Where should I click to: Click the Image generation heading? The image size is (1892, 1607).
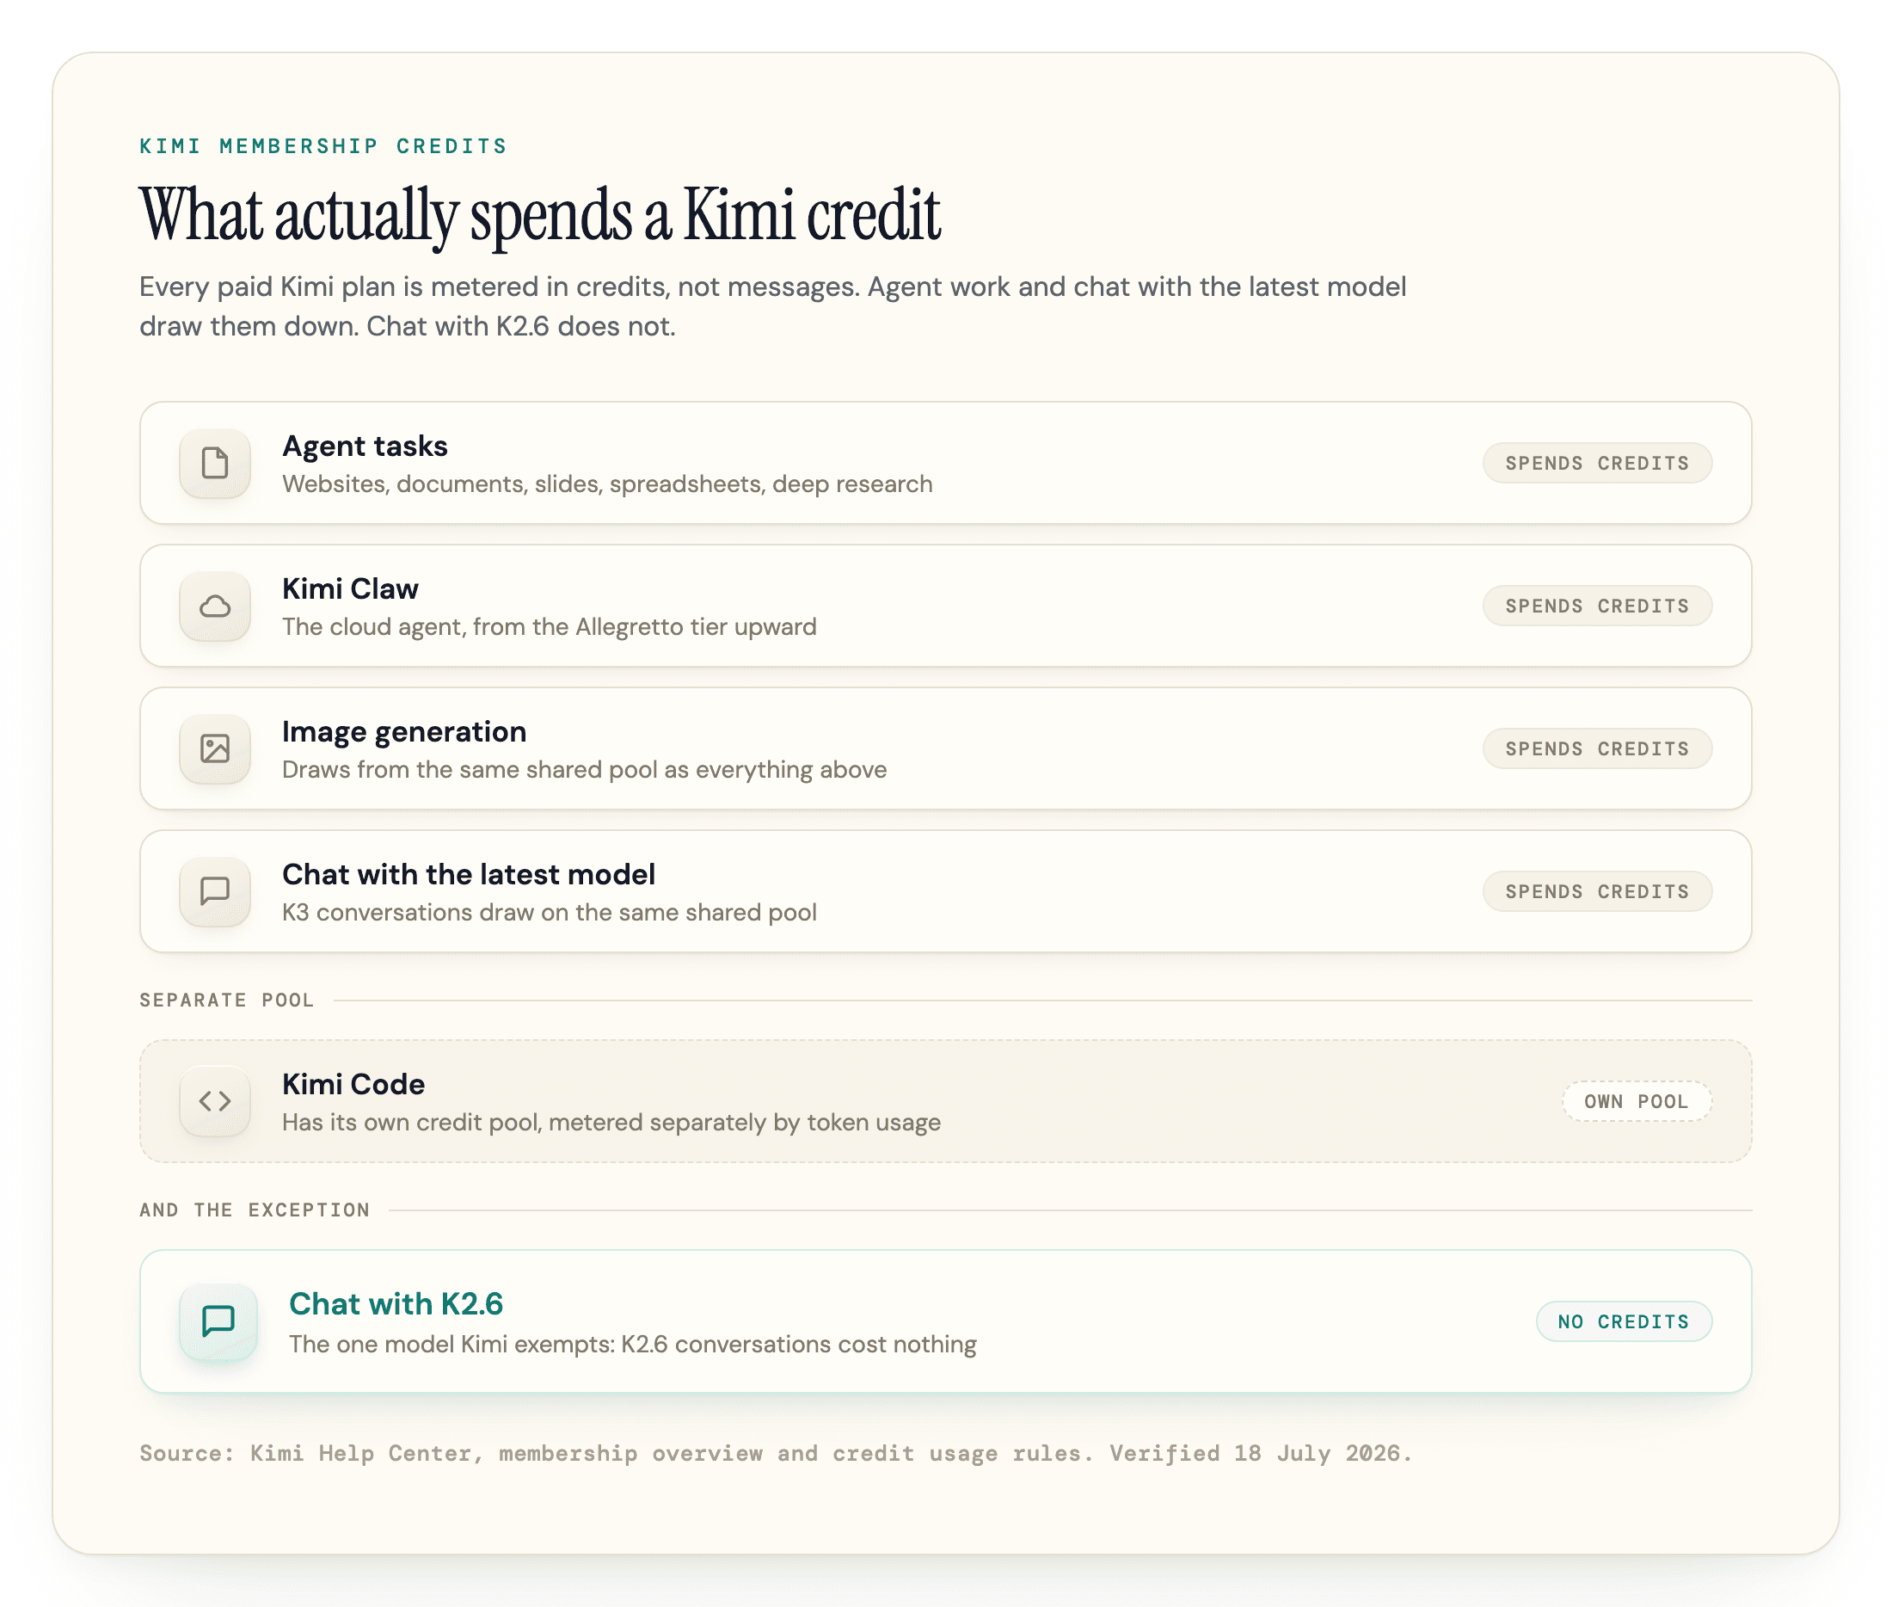[404, 731]
